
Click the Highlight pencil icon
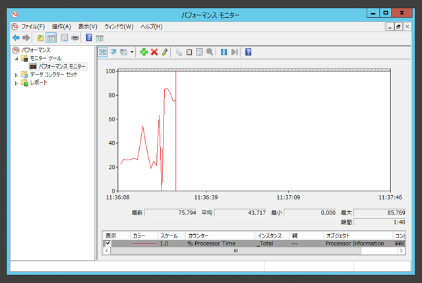pos(165,51)
